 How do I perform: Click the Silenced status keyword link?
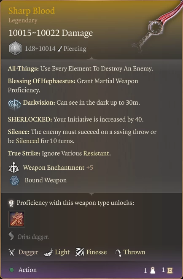click(27, 141)
